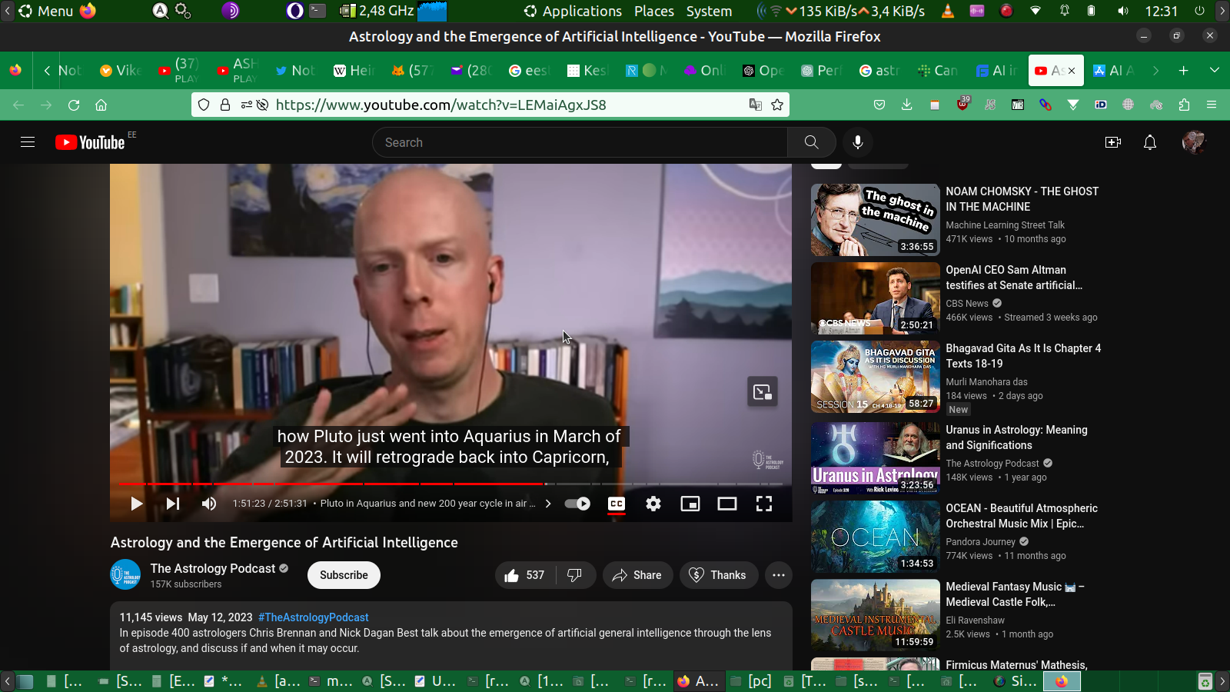The image size is (1230, 692).
Task: Open Uranus in Astrology video title
Action: (1016, 437)
